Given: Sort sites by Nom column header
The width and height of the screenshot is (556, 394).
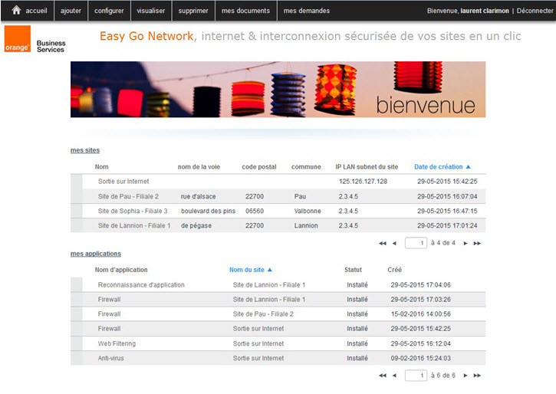Looking at the screenshot, I should pyautogui.click(x=102, y=166).
